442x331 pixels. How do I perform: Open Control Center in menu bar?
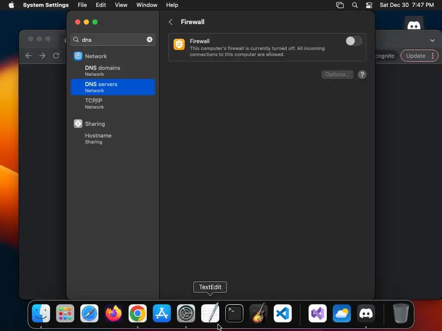tap(369, 5)
